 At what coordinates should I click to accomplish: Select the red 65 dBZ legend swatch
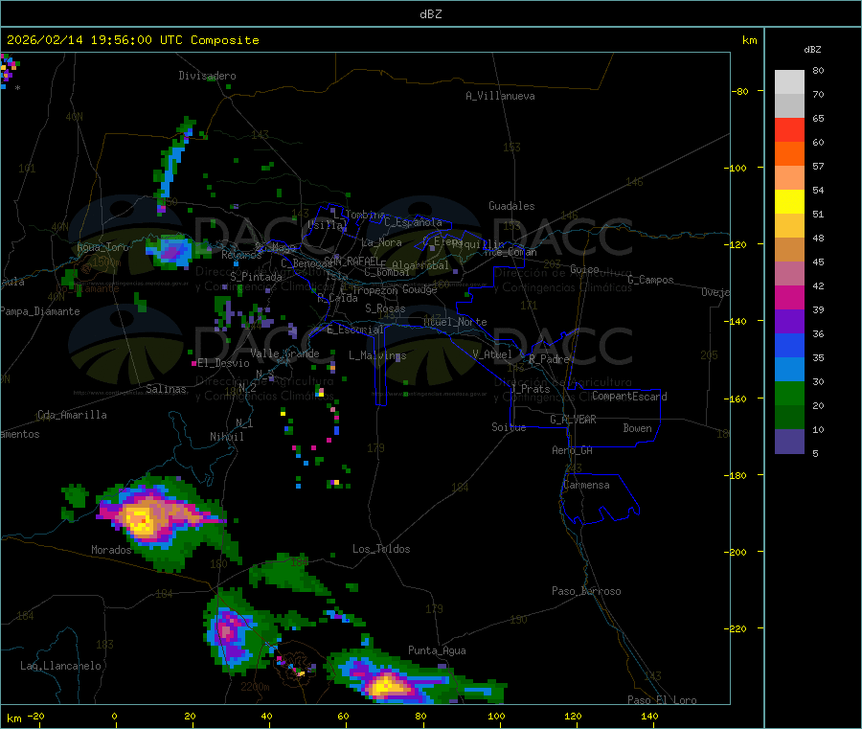(x=789, y=129)
